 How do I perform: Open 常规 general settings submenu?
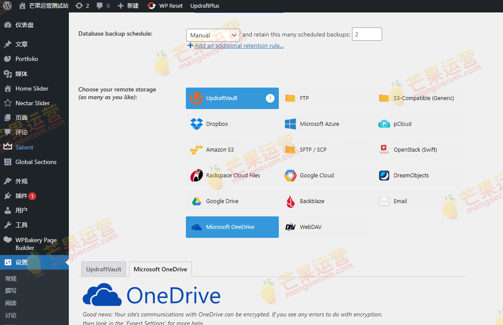point(11,279)
